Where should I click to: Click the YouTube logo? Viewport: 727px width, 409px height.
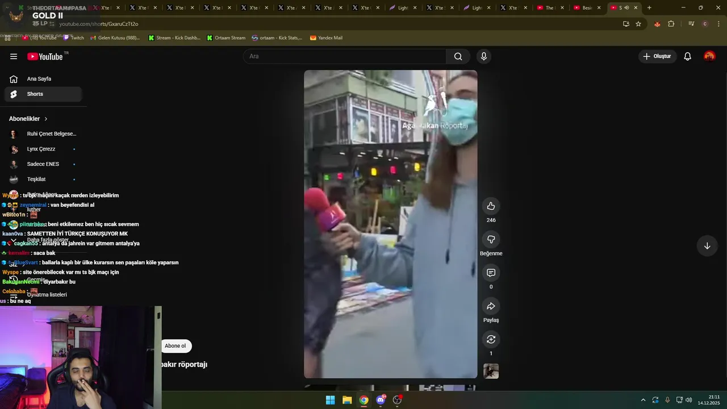click(x=45, y=56)
